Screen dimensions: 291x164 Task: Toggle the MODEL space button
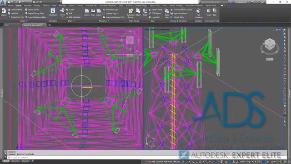pos(177,162)
